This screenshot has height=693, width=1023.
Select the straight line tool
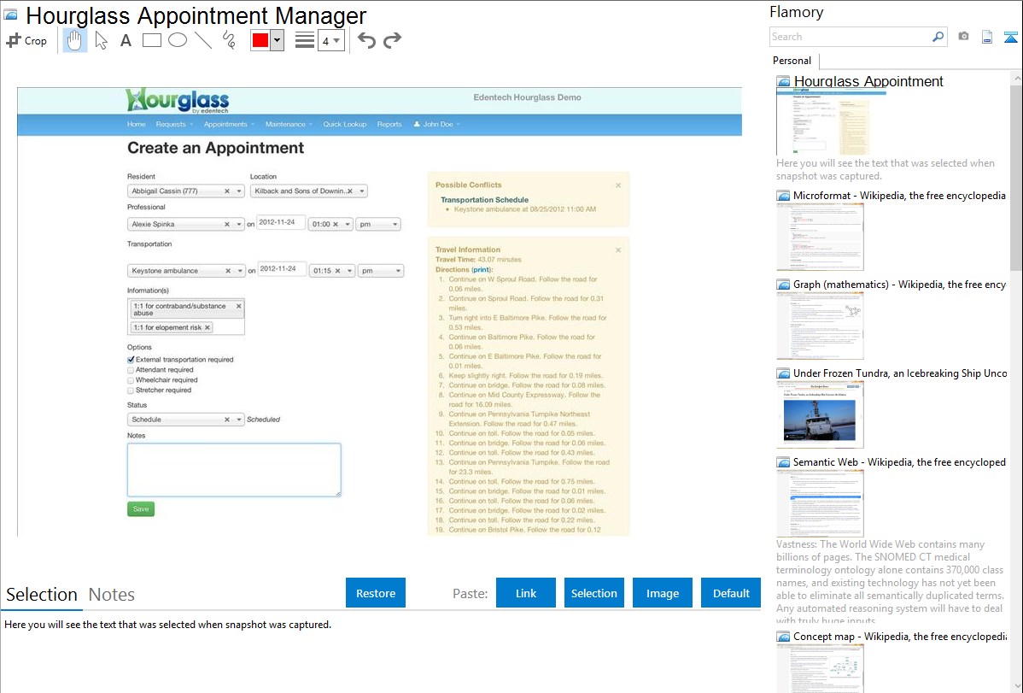tap(203, 40)
